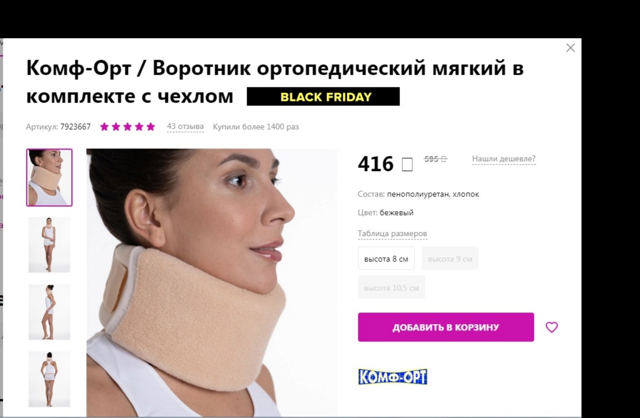Click the Нашли дешевле? link
Viewport: 640px width, 418px height.
(x=504, y=158)
